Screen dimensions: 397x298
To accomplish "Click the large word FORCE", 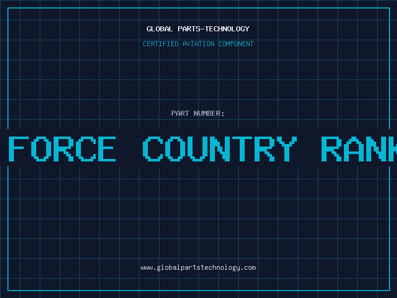I will [x=63, y=149].
